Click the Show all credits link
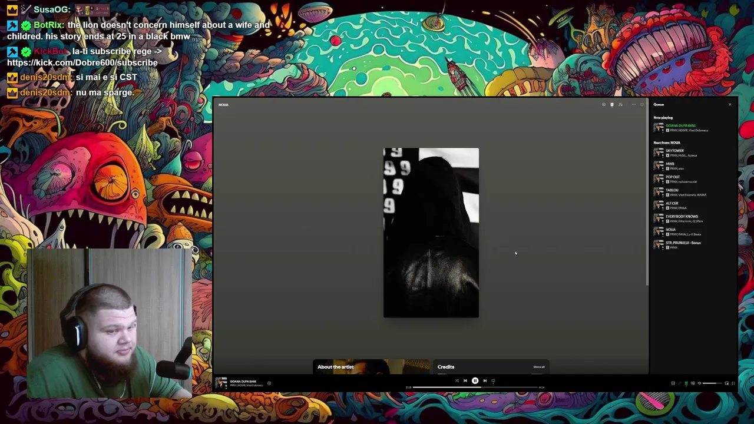This screenshot has width=754, height=424. coord(539,367)
